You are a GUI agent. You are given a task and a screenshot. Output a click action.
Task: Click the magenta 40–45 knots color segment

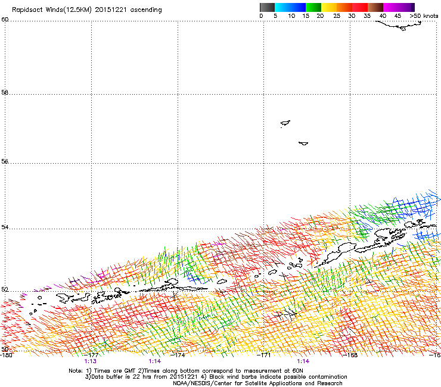pyautogui.click(x=391, y=7)
